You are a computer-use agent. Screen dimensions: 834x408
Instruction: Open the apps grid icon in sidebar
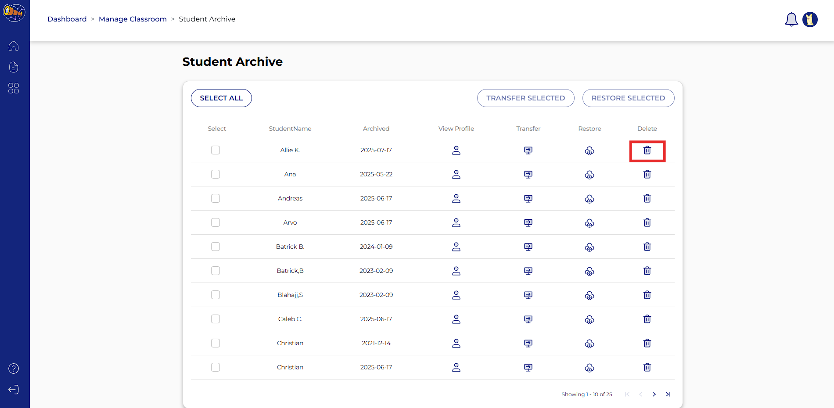point(14,88)
